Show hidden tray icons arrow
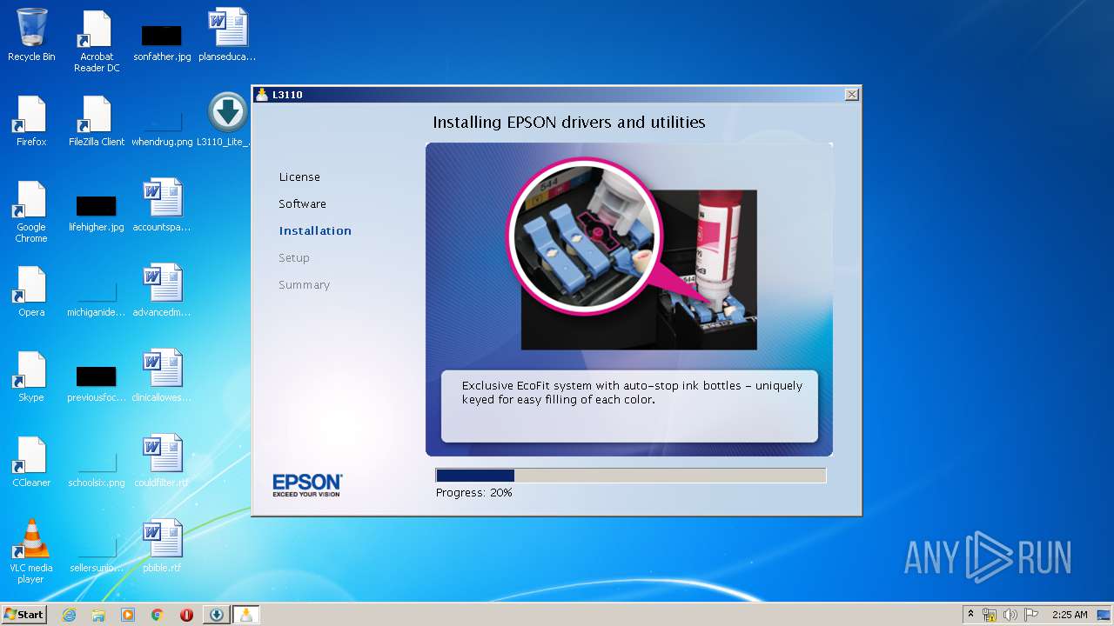Image resolution: width=1114 pixels, height=626 pixels. 971,615
